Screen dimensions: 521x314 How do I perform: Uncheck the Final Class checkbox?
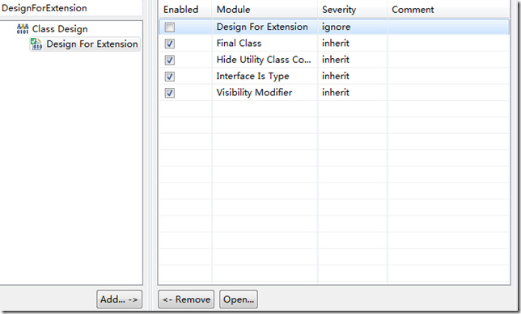170,44
